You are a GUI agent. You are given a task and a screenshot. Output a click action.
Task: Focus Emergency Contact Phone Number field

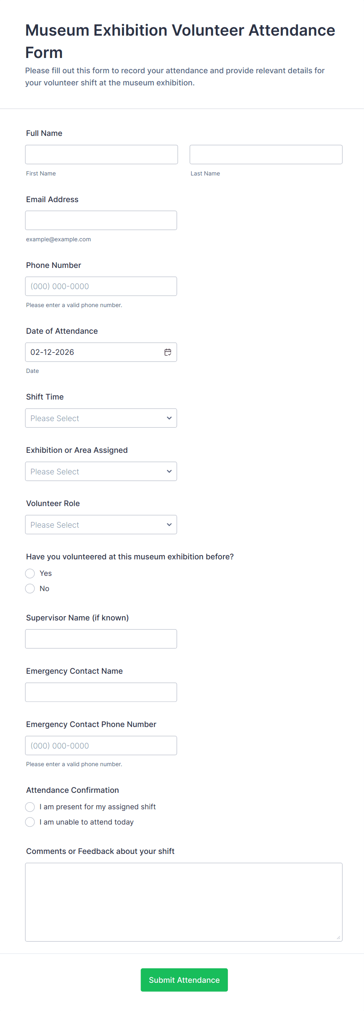[101, 746]
